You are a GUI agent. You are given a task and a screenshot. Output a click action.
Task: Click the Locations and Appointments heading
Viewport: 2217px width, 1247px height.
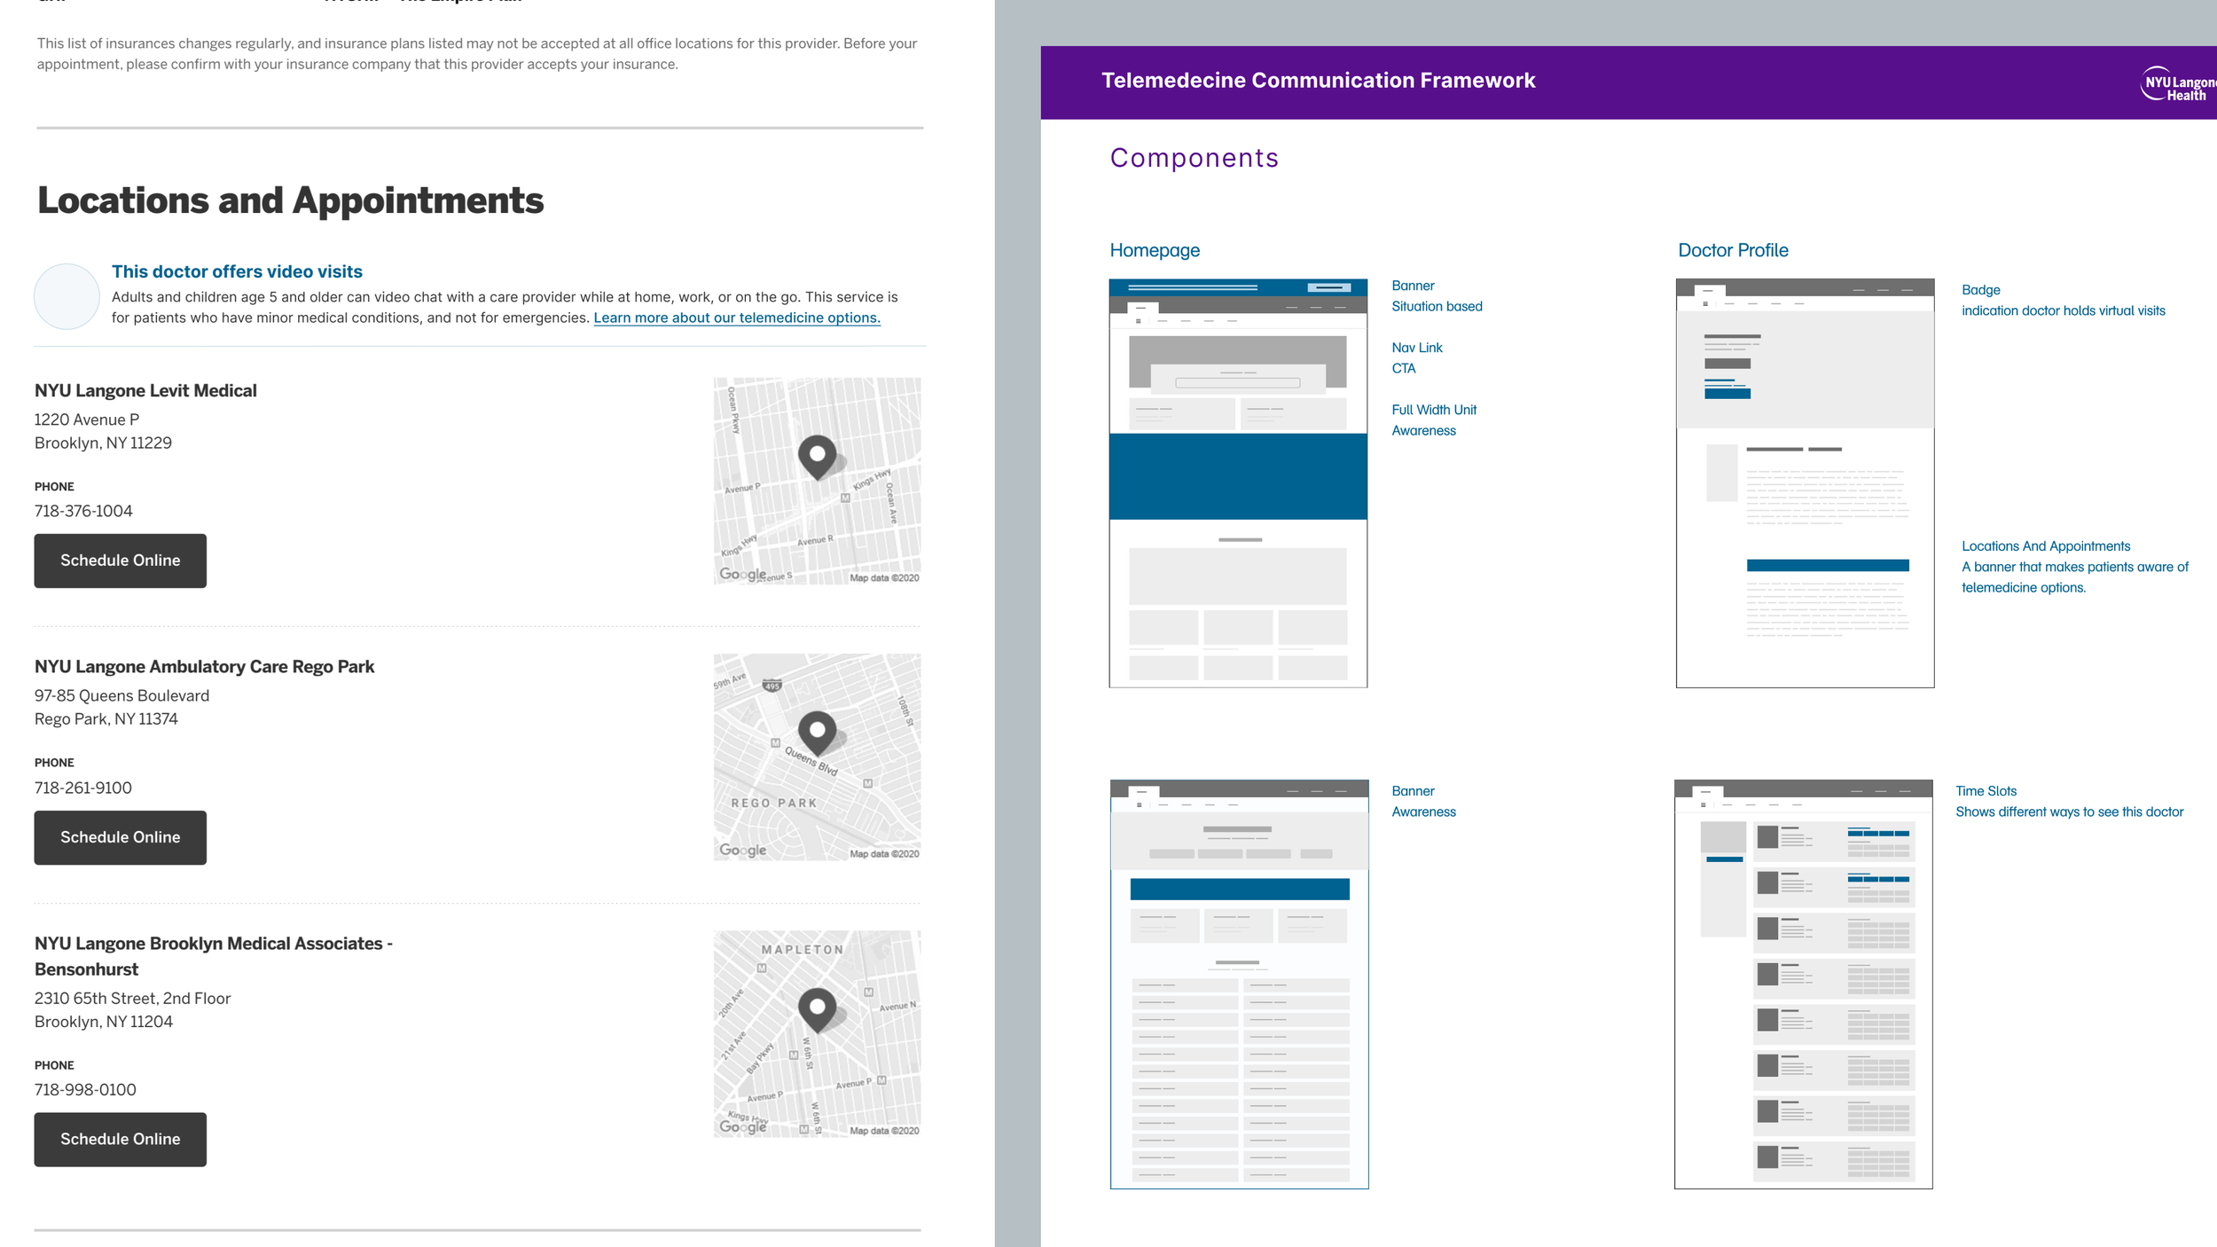tap(290, 200)
